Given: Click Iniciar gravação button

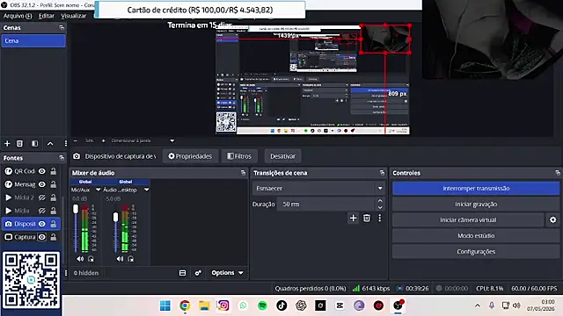Looking at the screenshot, I should tap(476, 205).
